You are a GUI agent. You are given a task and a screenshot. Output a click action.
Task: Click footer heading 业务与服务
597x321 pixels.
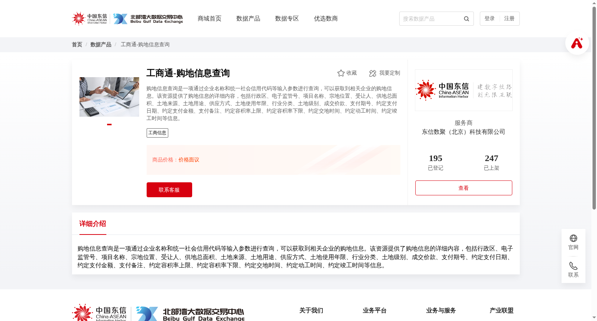(x=441, y=311)
